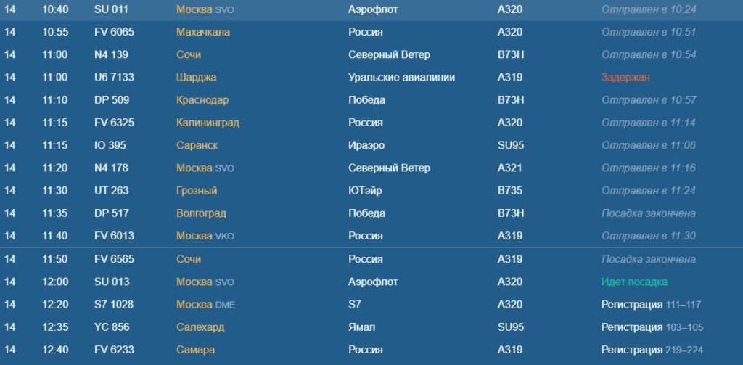Click the Москва VKO destination link
The image size is (743, 365).
(x=205, y=236)
